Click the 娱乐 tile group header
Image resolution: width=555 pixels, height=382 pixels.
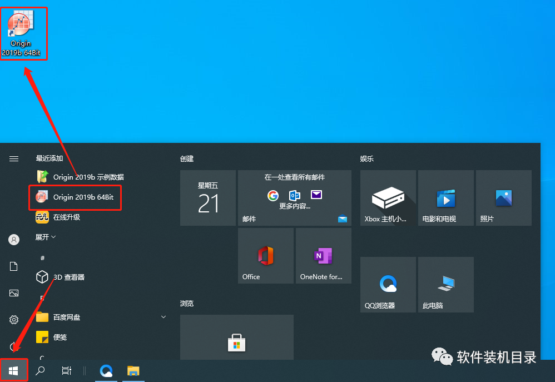pyautogui.click(x=367, y=158)
